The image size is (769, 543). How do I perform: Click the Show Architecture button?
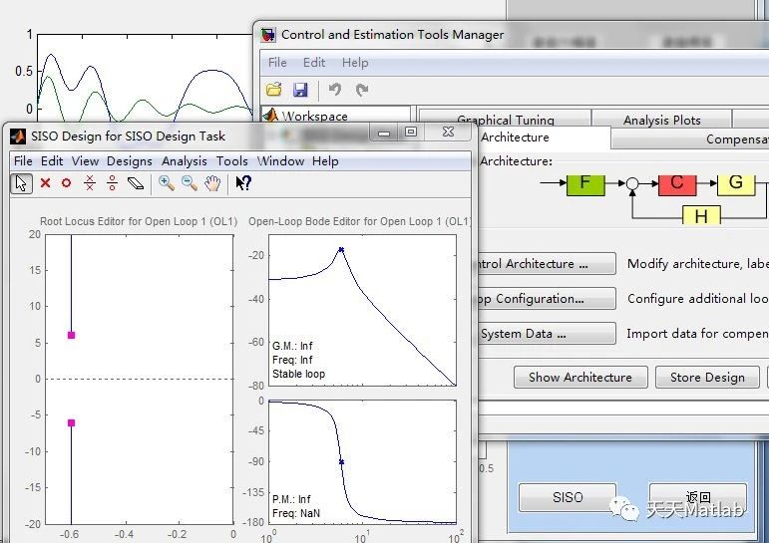pos(580,378)
